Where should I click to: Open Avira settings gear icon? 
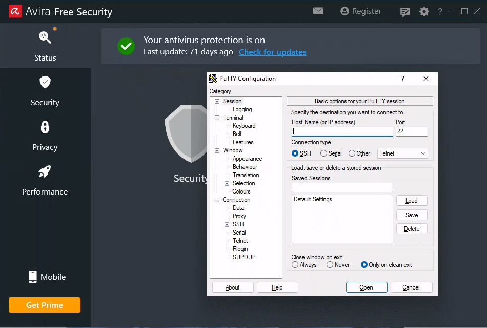(x=424, y=12)
